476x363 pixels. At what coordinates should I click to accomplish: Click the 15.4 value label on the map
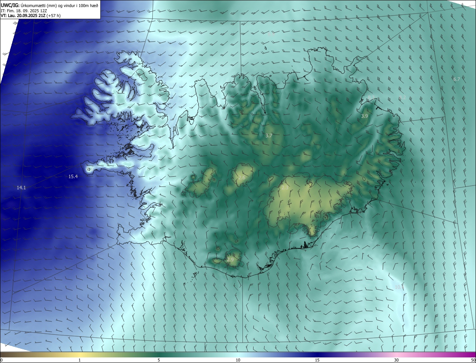[73, 177]
